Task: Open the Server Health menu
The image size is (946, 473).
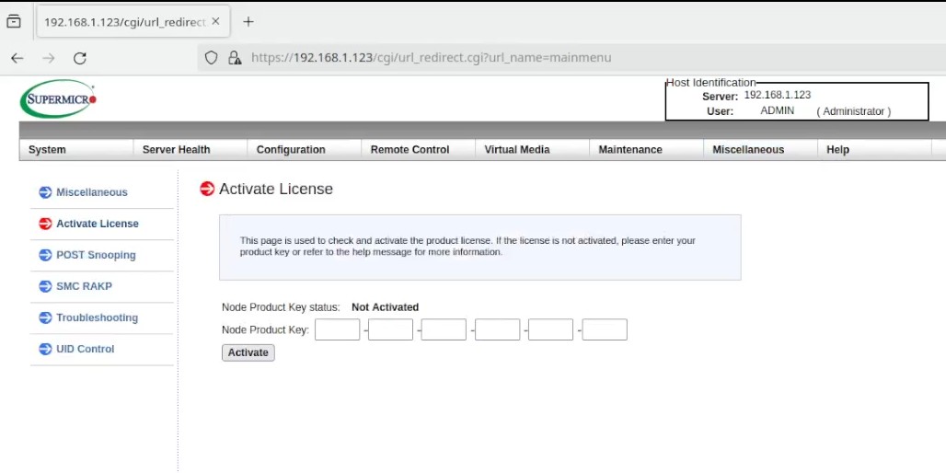Action: coord(176,150)
